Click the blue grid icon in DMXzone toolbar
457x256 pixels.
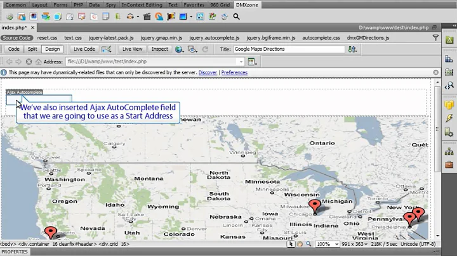(200, 16)
